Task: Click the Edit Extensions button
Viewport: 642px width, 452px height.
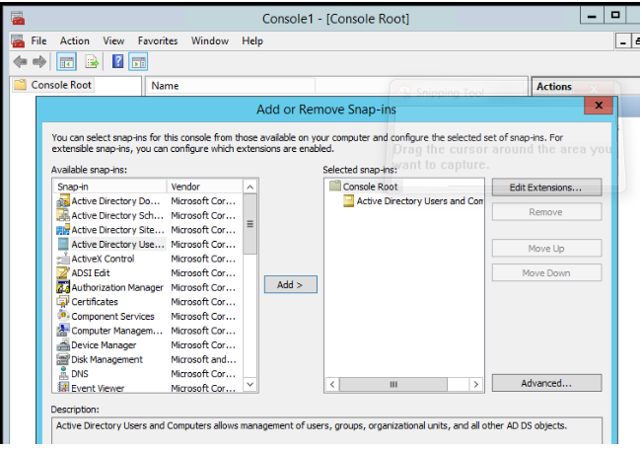Action: [x=546, y=188]
